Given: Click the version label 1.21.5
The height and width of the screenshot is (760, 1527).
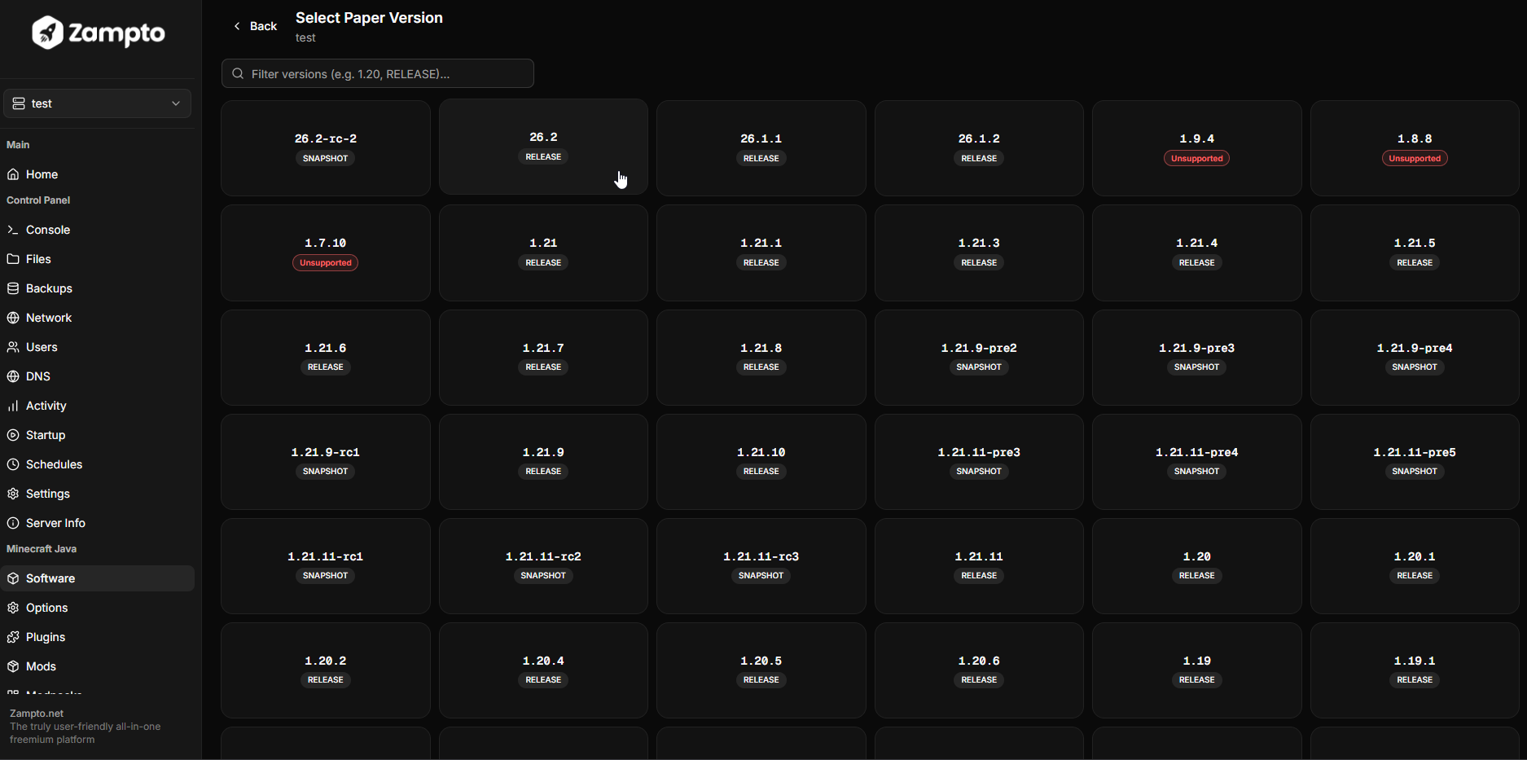Looking at the screenshot, I should (x=1415, y=243).
